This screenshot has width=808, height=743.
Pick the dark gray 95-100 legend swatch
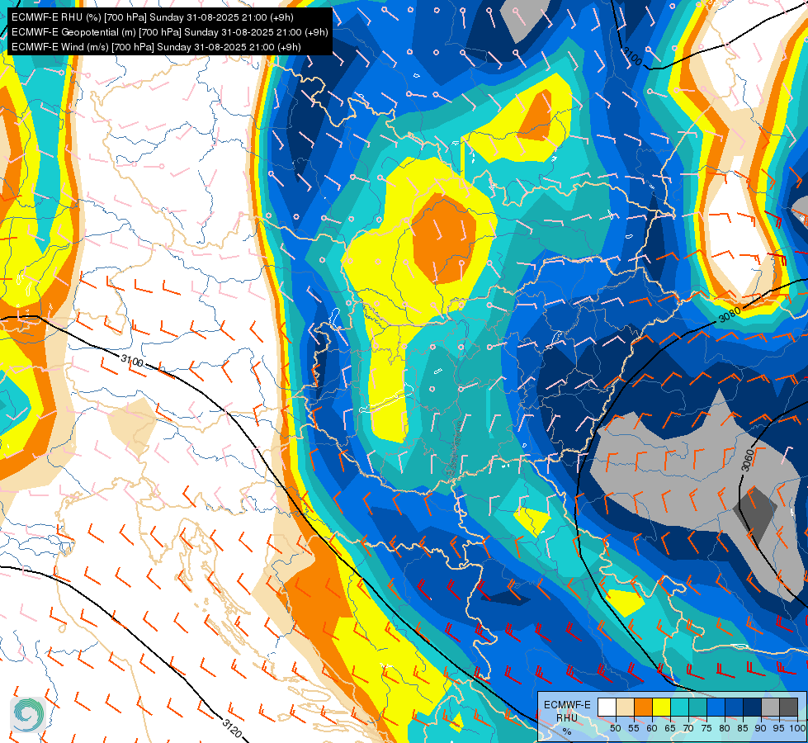(x=788, y=707)
